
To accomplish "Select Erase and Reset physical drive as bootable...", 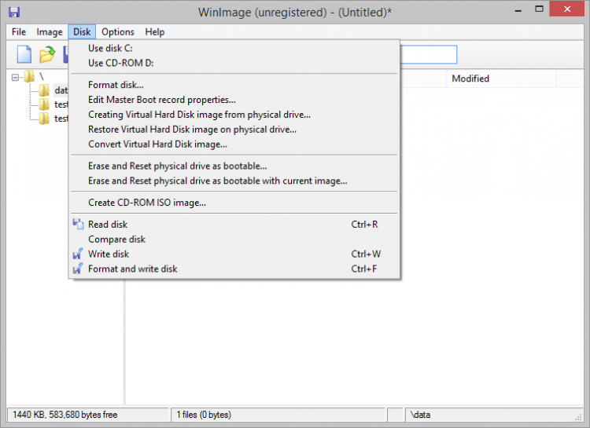I will [x=234, y=166].
